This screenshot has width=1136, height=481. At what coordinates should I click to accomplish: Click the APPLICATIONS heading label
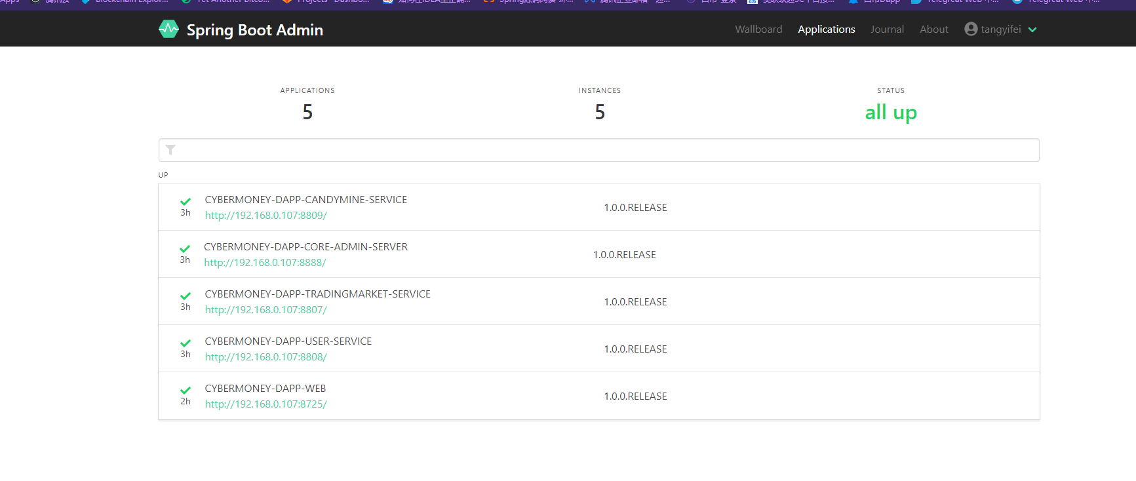pos(307,90)
